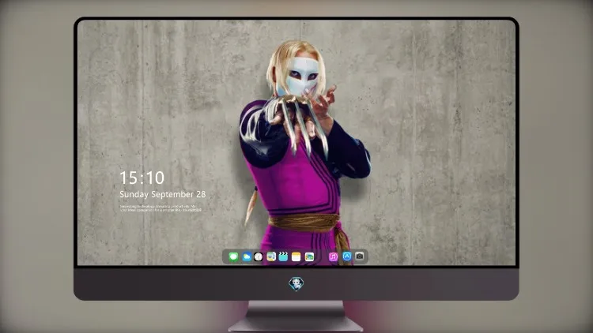Open the green Messages app in the dock
The height and width of the screenshot is (333, 593).
tap(233, 256)
